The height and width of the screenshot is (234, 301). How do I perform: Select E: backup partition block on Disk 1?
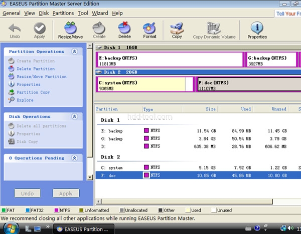[170, 59]
